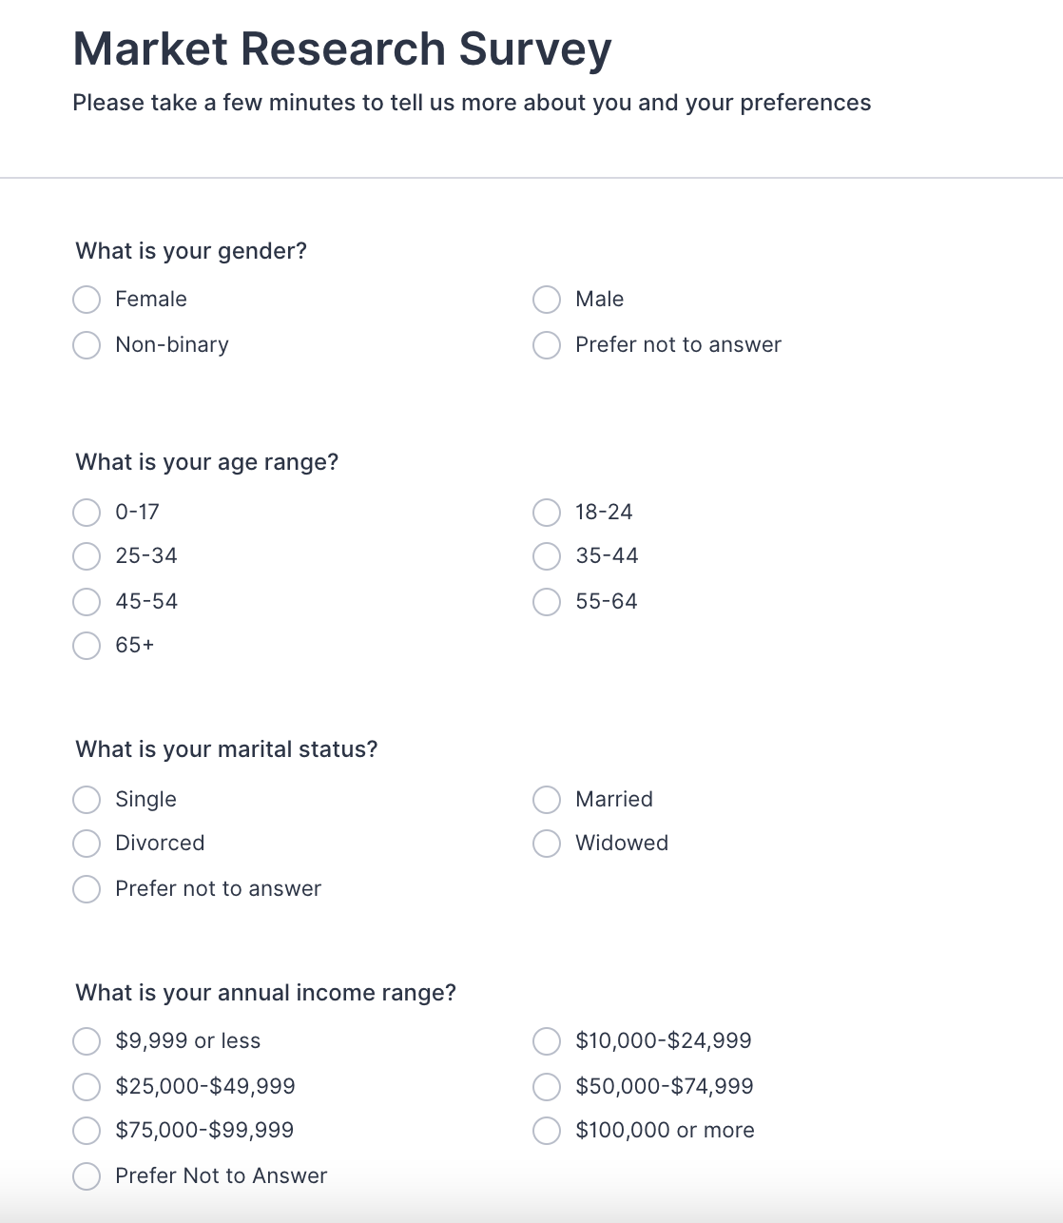Select the 65+ age option
The width and height of the screenshot is (1063, 1223).
coord(87,646)
